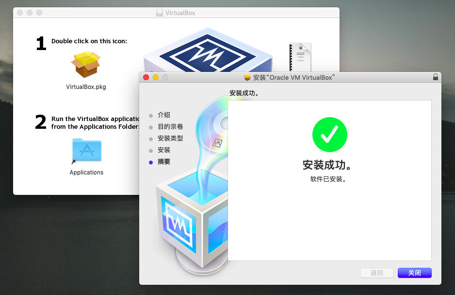The width and height of the screenshot is (455, 295).
Task: Click the "Run the VirtualBox" instruction text
Action: pyautogui.click(x=95, y=122)
